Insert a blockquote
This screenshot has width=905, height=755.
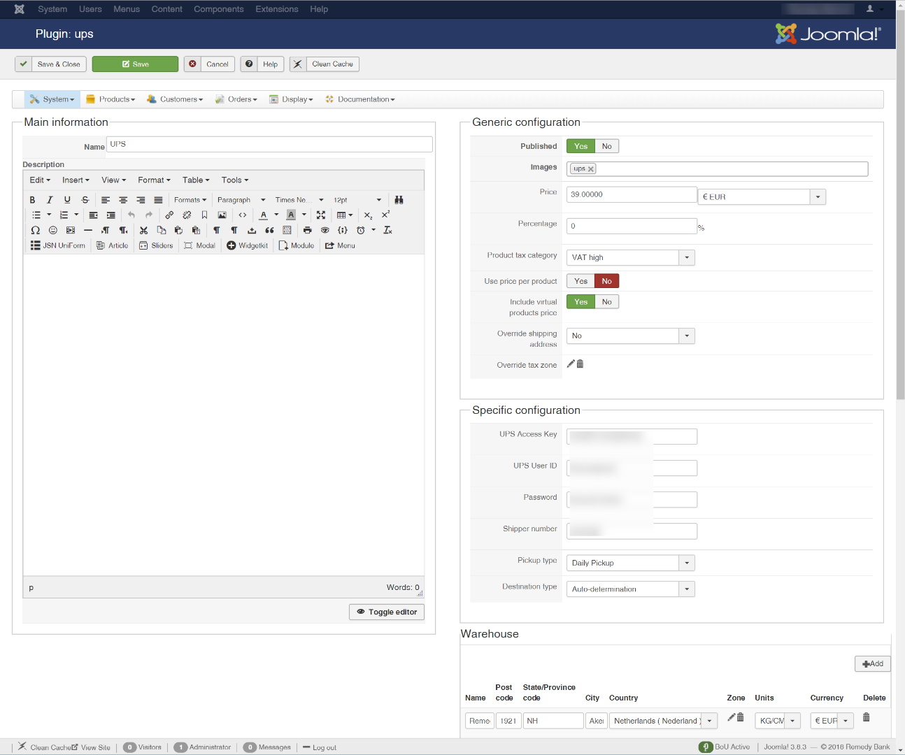(x=269, y=230)
